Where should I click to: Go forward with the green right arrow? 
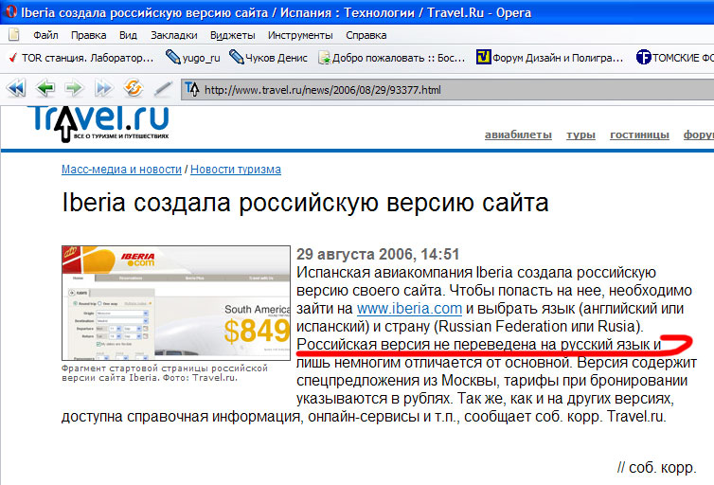(74, 88)
